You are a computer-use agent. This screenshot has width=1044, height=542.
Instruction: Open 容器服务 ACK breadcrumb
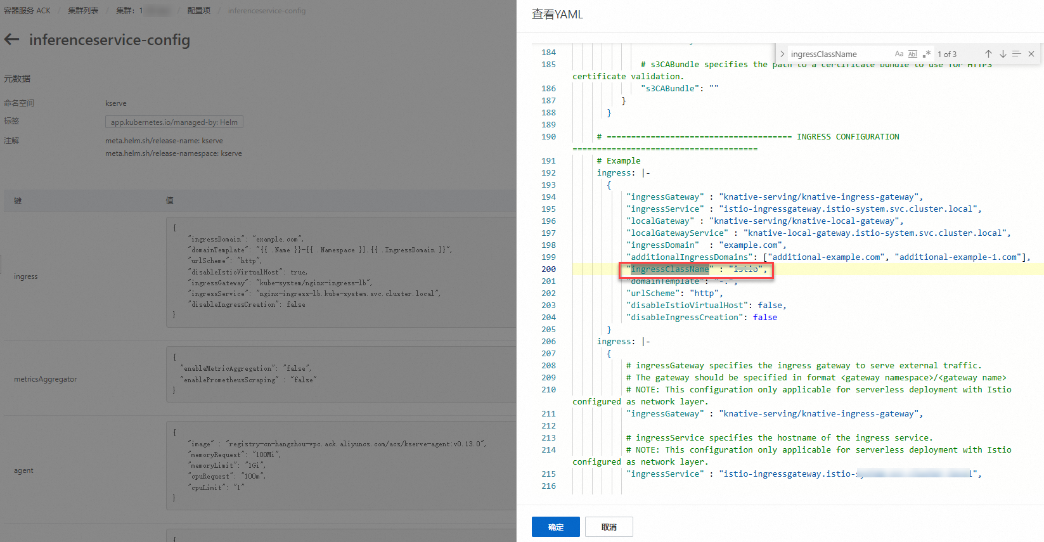[27, 11]
